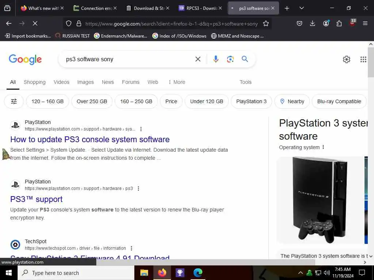This screenshot has height=280, width=374.
Task: Select Web search category
Action: pyautogui.click(x=153, y=82)
